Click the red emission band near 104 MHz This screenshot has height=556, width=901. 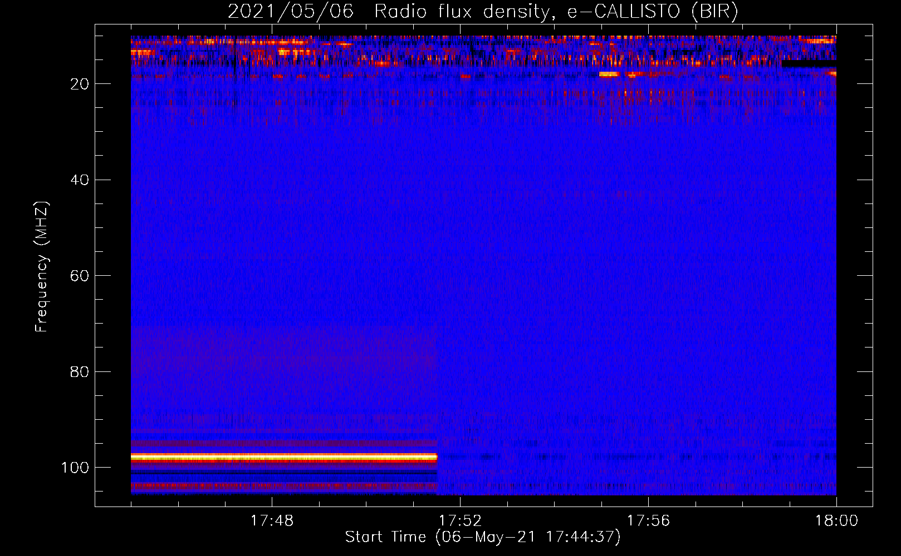point(284,486)
